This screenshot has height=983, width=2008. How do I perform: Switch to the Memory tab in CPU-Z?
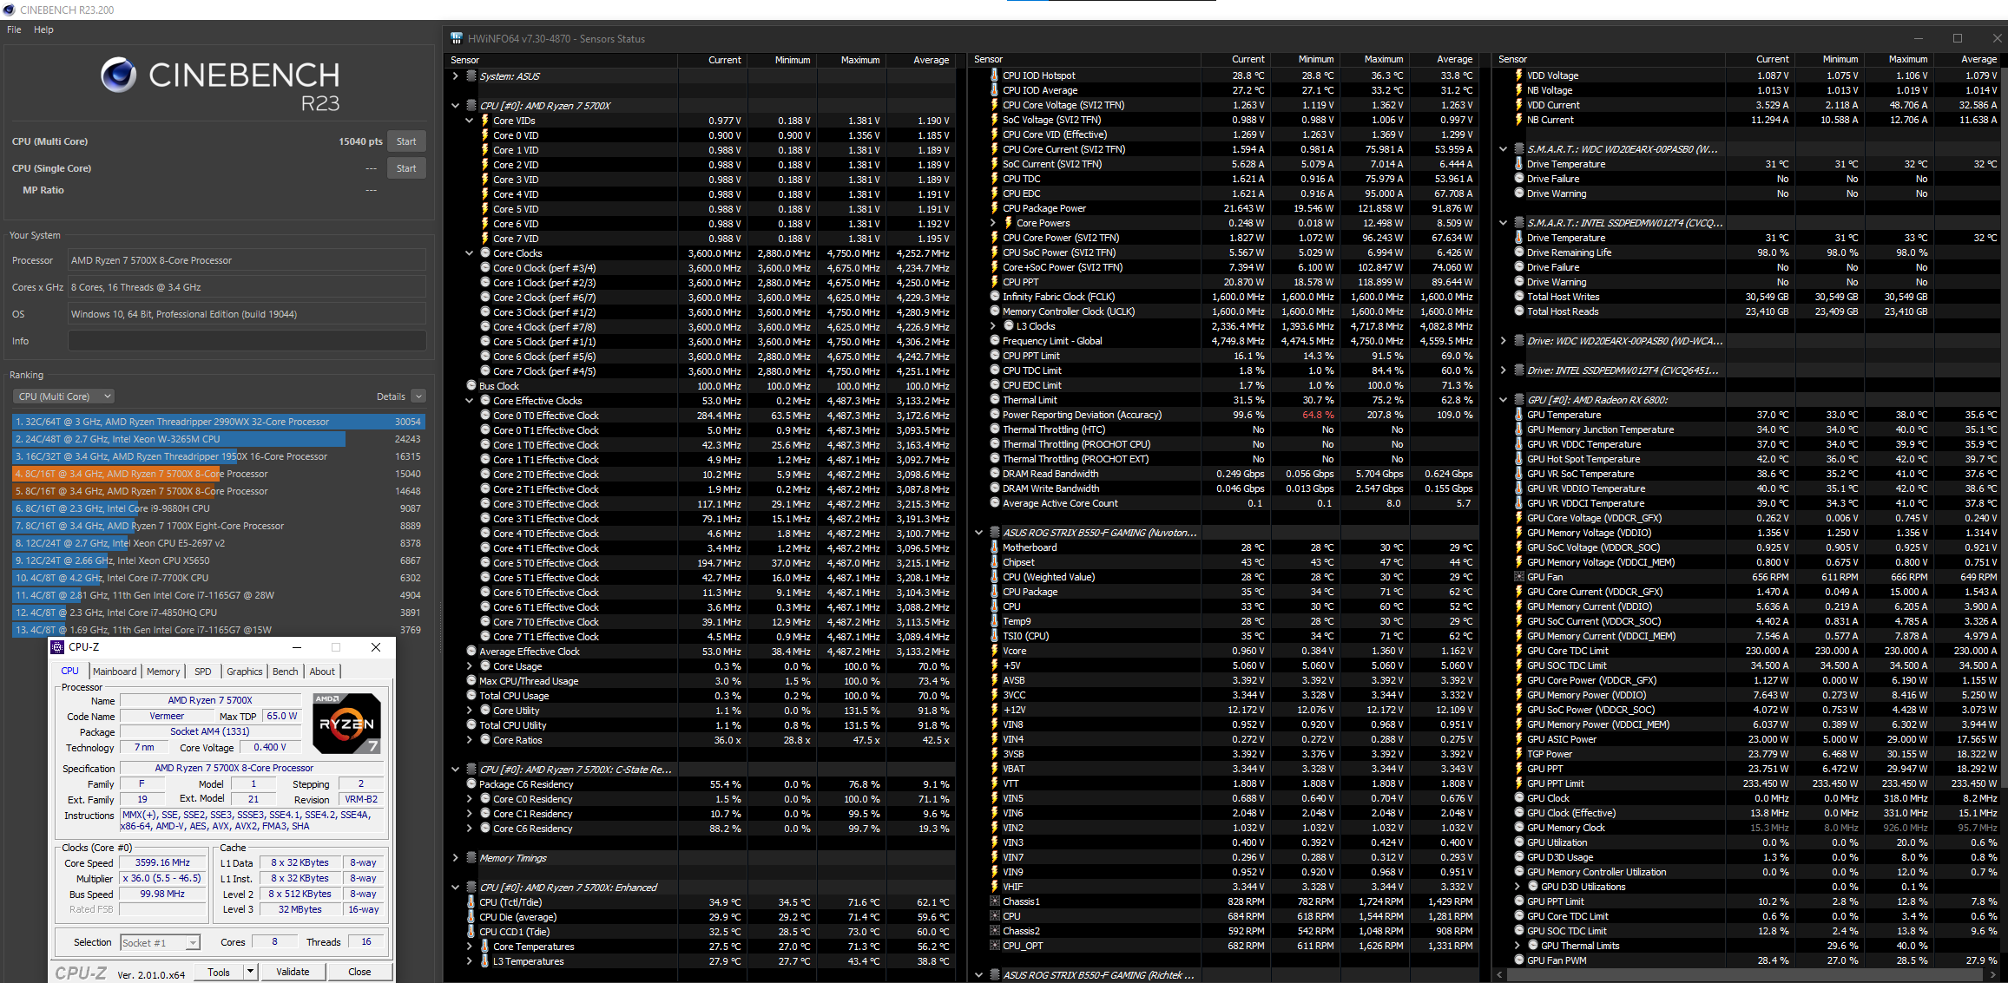point(163,672)
